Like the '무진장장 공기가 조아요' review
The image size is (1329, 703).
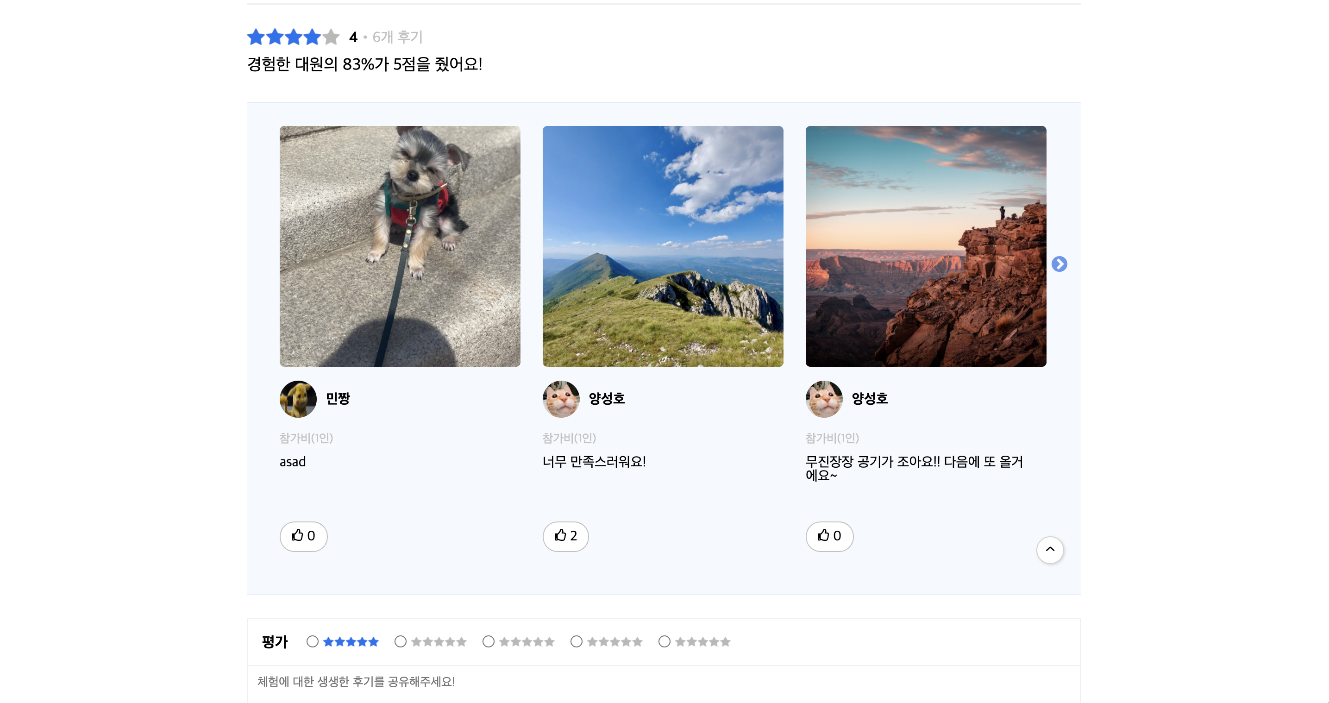[829, 536]
